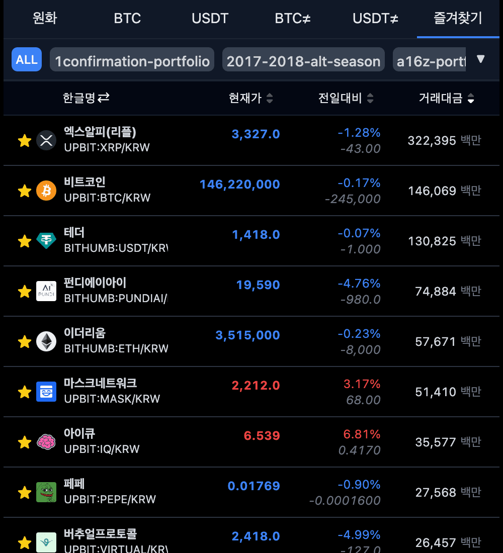Sort by 전일대비 change column
The height and width of the screenshot is (553, 503).
[346, 98]
